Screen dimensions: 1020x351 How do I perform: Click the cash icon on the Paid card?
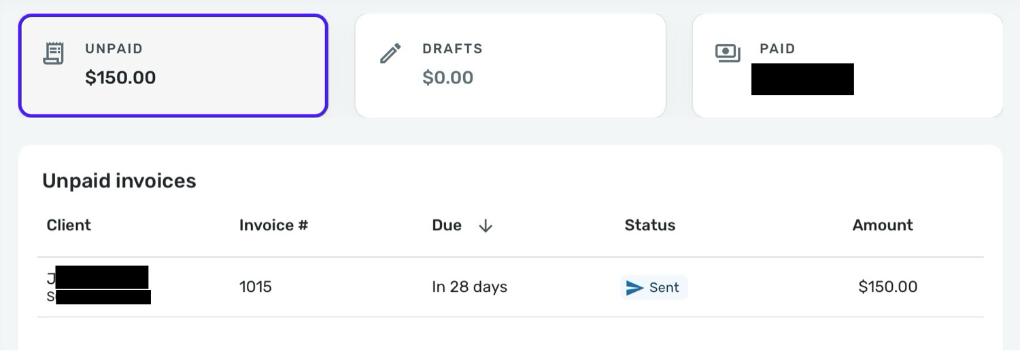[x=728, y=53]
